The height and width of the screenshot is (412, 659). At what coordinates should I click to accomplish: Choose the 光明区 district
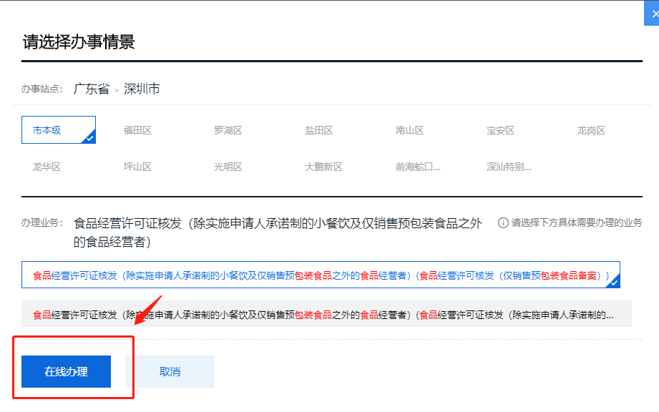click(x=228, y=167)
